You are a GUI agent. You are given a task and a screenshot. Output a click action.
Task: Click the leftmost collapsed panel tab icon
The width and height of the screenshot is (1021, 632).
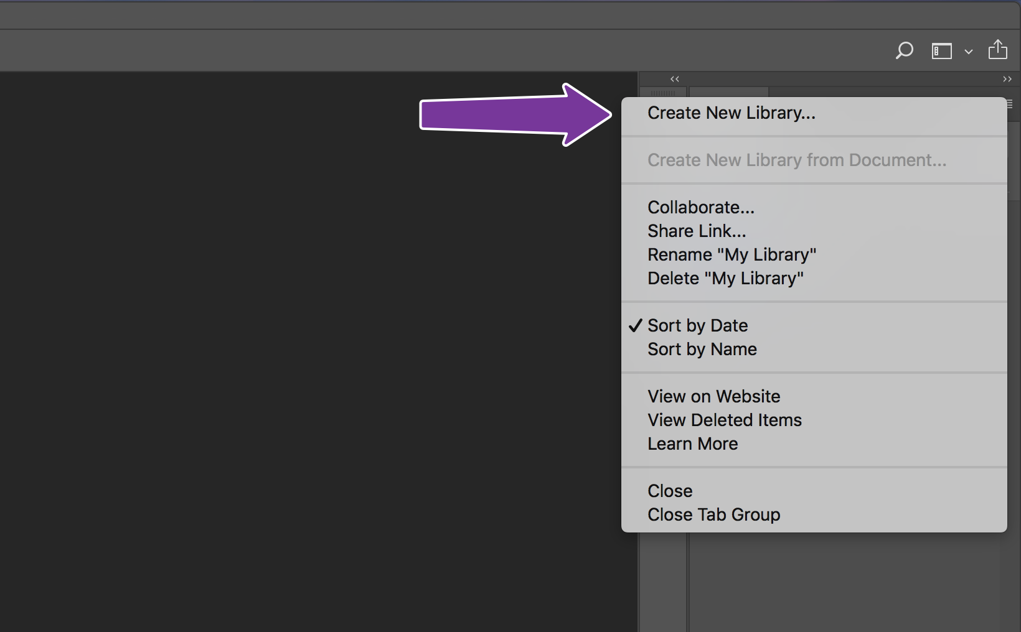click(x=662, y=93)
